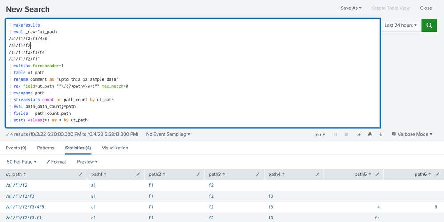Switch to the Patterns tab
Screen dimensions: 444x222
[x=45, y=148]
